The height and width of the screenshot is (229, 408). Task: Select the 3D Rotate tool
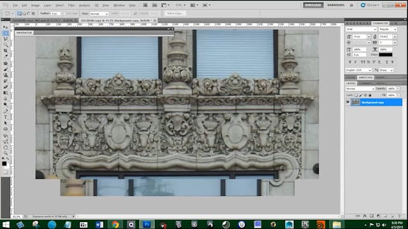(6, 135)
